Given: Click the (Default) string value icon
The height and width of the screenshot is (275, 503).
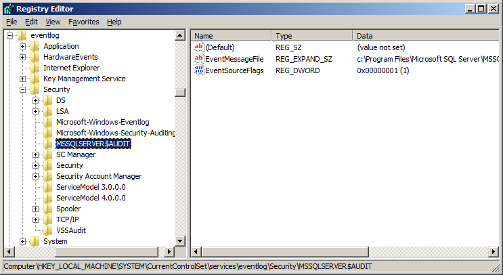Looking at the screenshot, I should point(199,47).
